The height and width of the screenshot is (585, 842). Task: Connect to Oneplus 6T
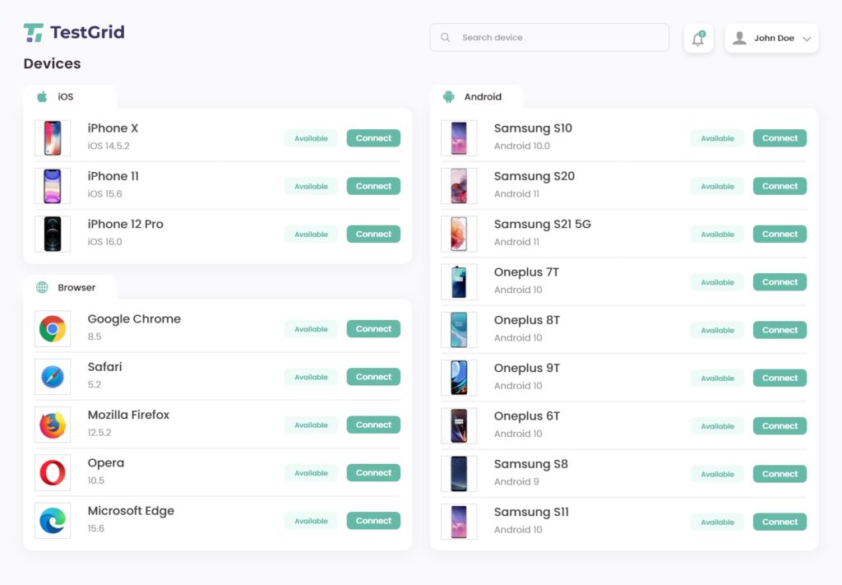coord(780,426)
